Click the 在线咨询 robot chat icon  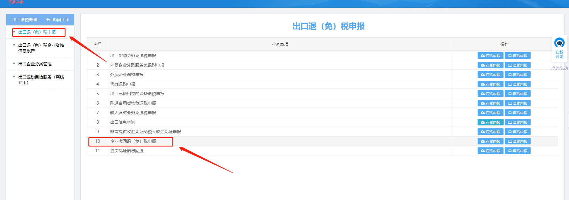[x=559, y=43]
